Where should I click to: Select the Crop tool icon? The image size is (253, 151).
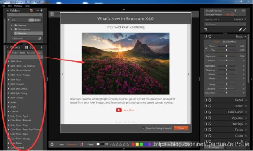[206, 29]
